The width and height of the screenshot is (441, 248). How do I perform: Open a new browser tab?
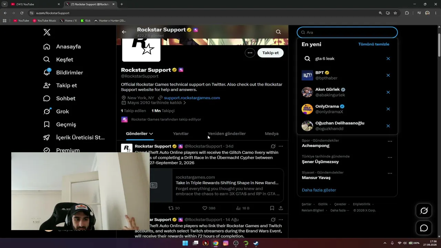[x=122, y=4]
